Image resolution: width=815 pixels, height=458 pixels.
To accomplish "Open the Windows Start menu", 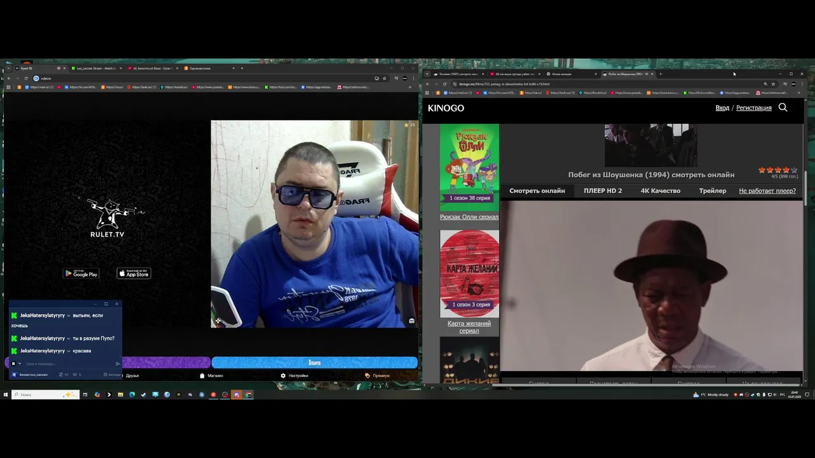I will (x=5, y=394).
